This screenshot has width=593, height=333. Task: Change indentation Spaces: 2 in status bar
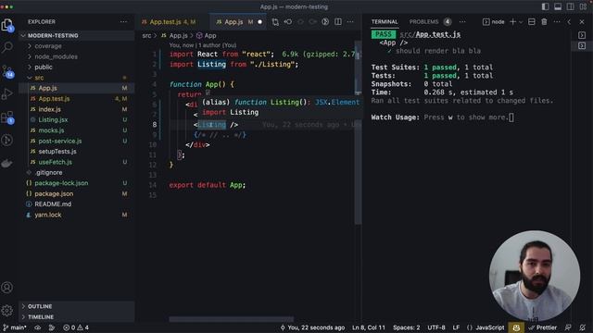(x=407, y=327)
